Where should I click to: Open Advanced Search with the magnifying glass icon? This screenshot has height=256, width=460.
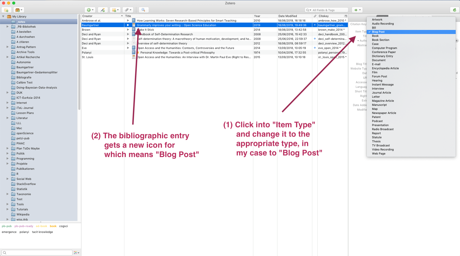[x=143, y=10]
